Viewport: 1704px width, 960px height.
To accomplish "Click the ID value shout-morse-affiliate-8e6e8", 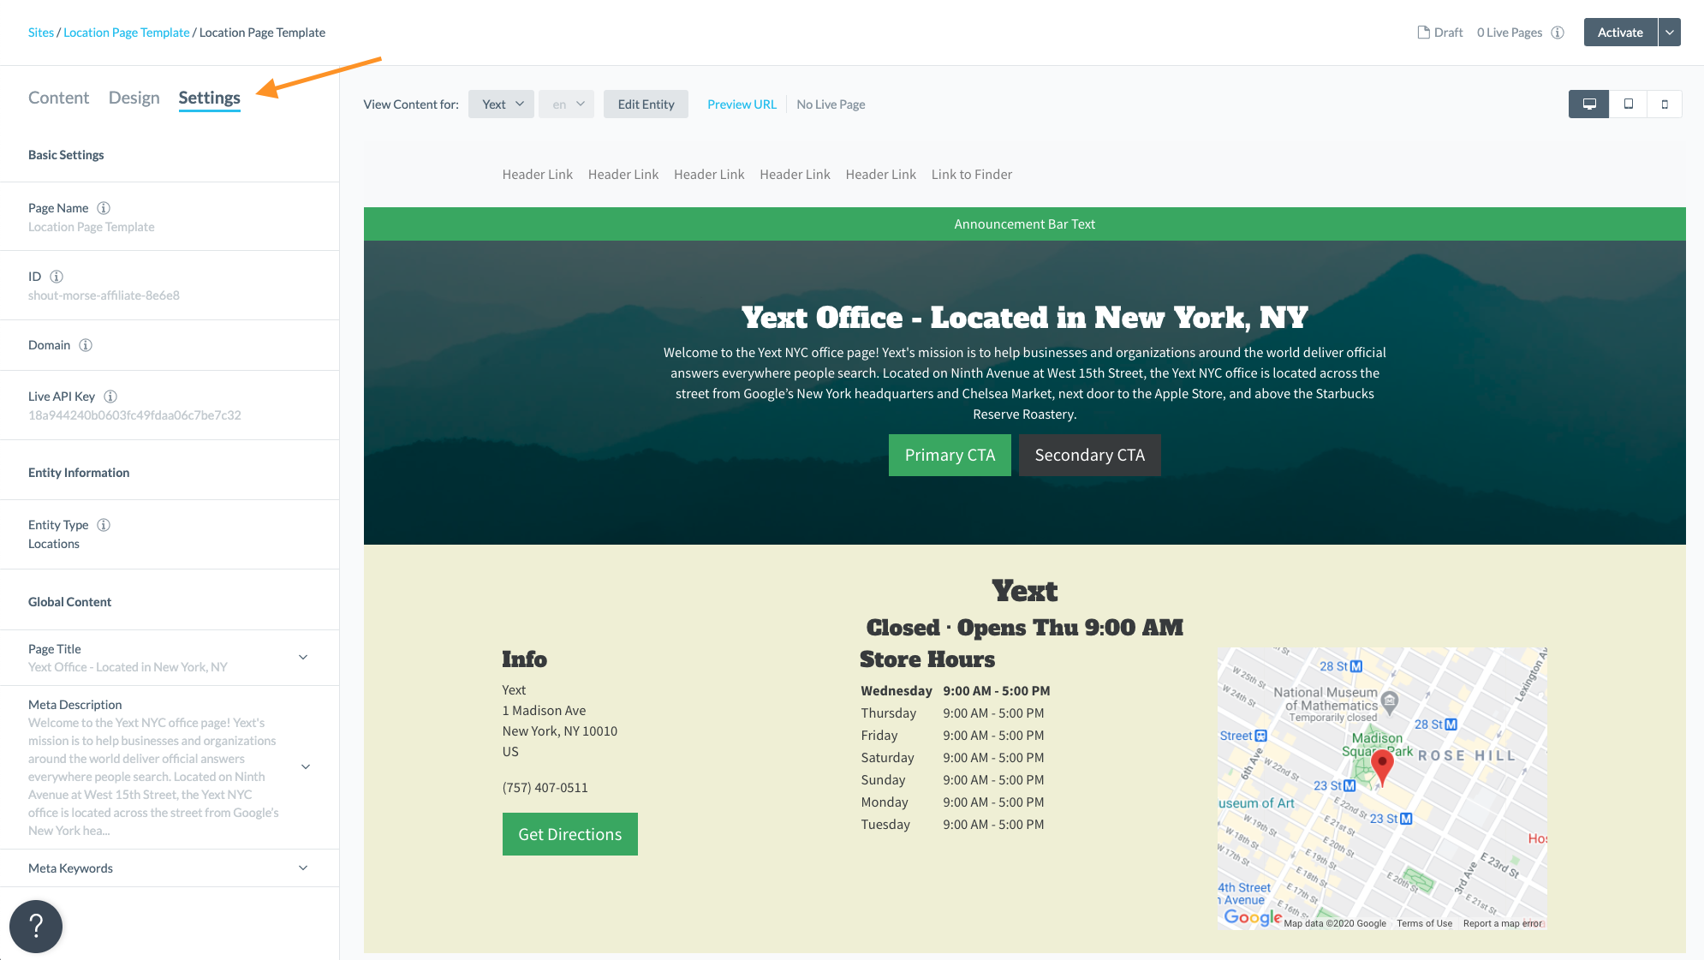I will click(x=104, y=295).
